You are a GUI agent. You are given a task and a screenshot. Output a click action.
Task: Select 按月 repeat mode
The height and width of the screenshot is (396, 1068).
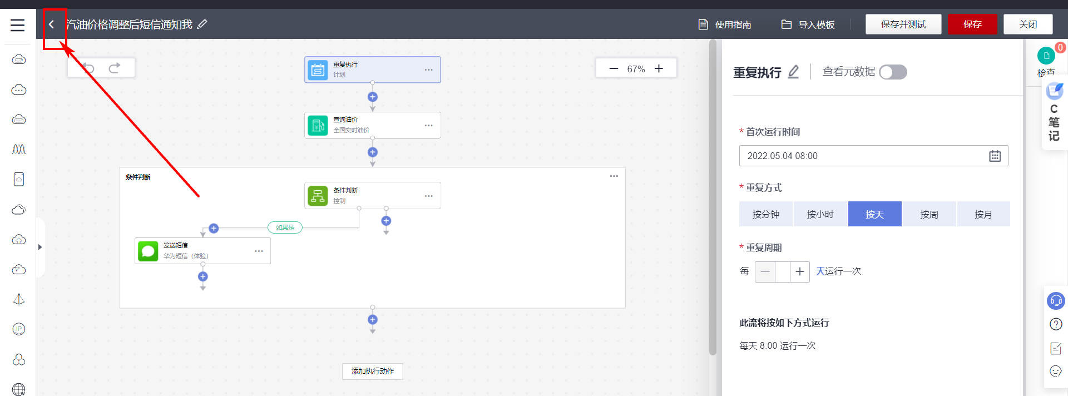click(983, 214)
